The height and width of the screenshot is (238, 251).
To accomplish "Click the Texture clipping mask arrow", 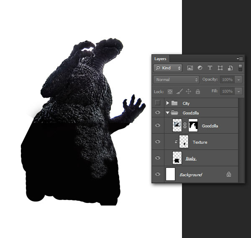I will coord(176,142).
